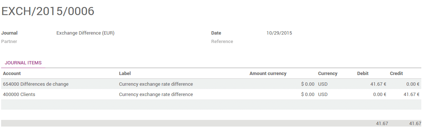Sort by the Credit column header
This screenshot has height=135, width=425.
[396, 74]
